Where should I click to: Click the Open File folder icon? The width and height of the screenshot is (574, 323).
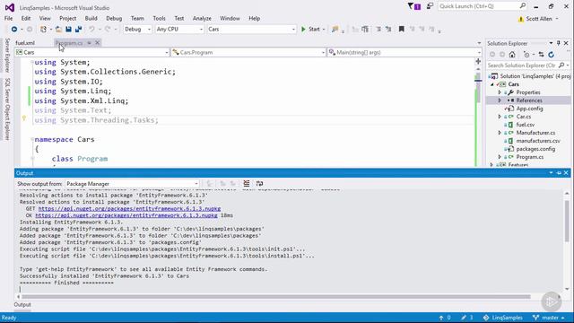(x=58, y=29)
